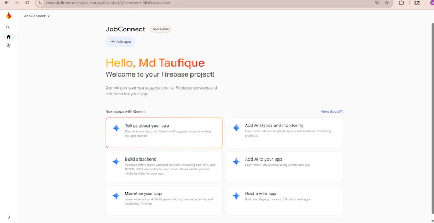This screenshot has height=223, width=434.
Task: Open the Host a web app card
Action: (x=284, y=201)
